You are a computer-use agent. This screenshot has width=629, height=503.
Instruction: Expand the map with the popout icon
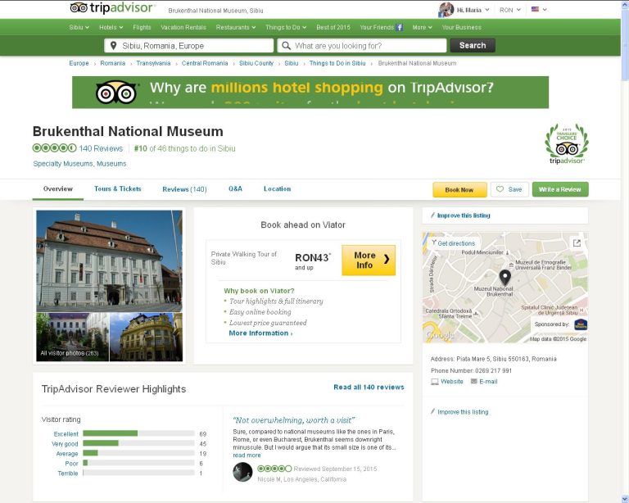[577, 242]
